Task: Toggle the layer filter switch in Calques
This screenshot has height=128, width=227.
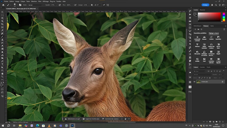Action: pyautogui.click(x=223, y=71)
